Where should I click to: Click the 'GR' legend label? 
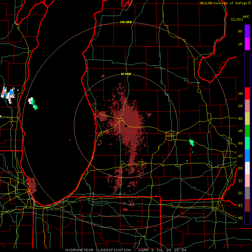[240, 106]
